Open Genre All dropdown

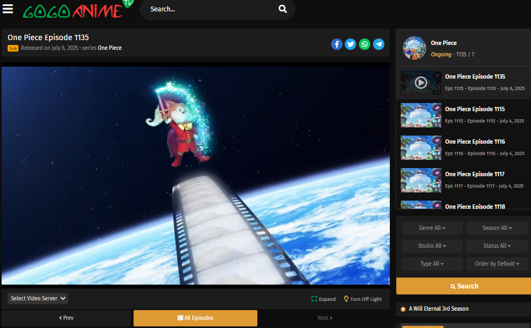[x=432, y=228]
